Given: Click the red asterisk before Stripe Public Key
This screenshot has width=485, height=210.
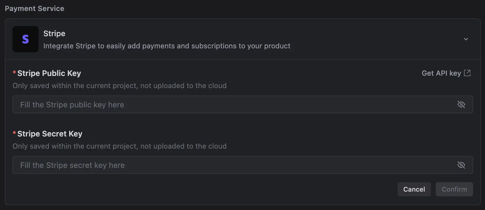Looking at the screenshot, I should click(14, 72).
